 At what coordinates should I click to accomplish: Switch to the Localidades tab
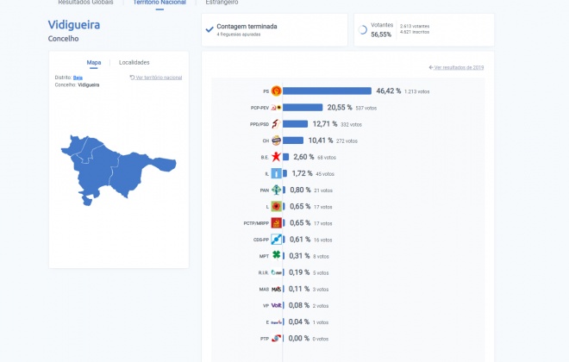coord(134,62)
